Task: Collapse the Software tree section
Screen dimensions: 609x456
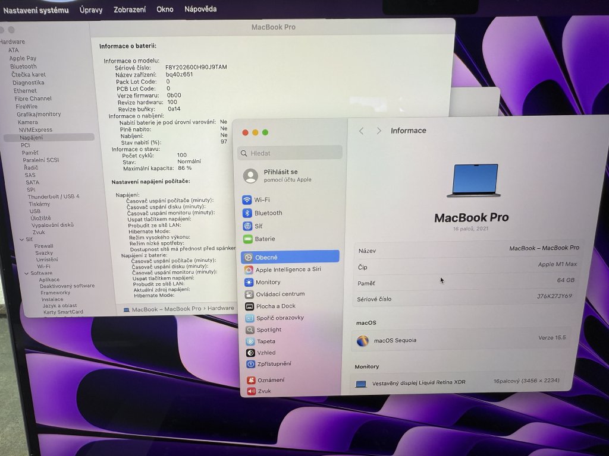Action: (26, 273)
